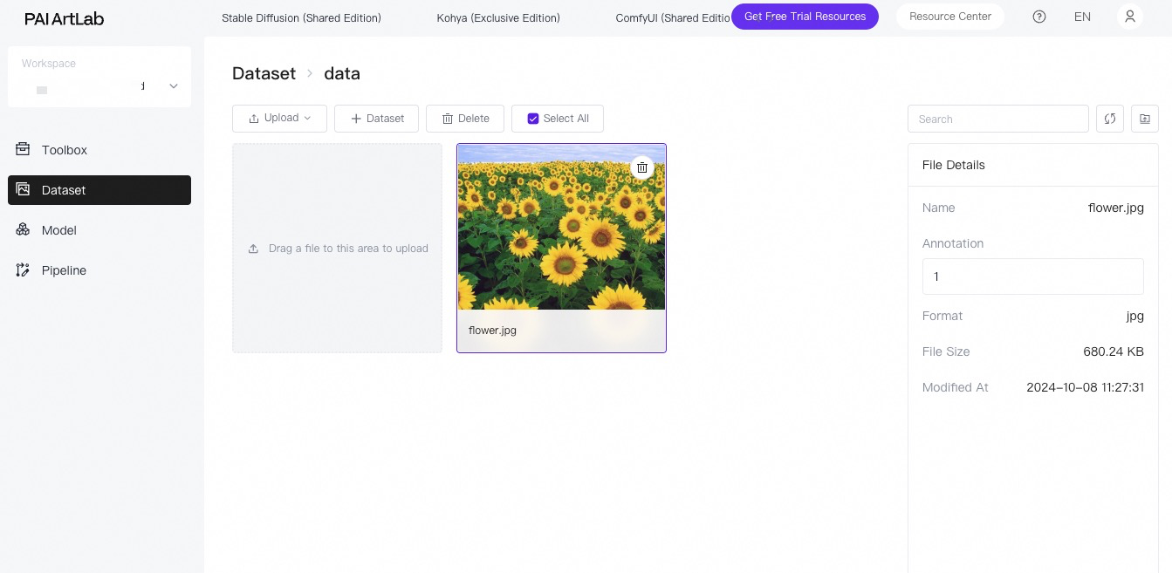Click the Pipeline sidebar icon

(24, 269)
